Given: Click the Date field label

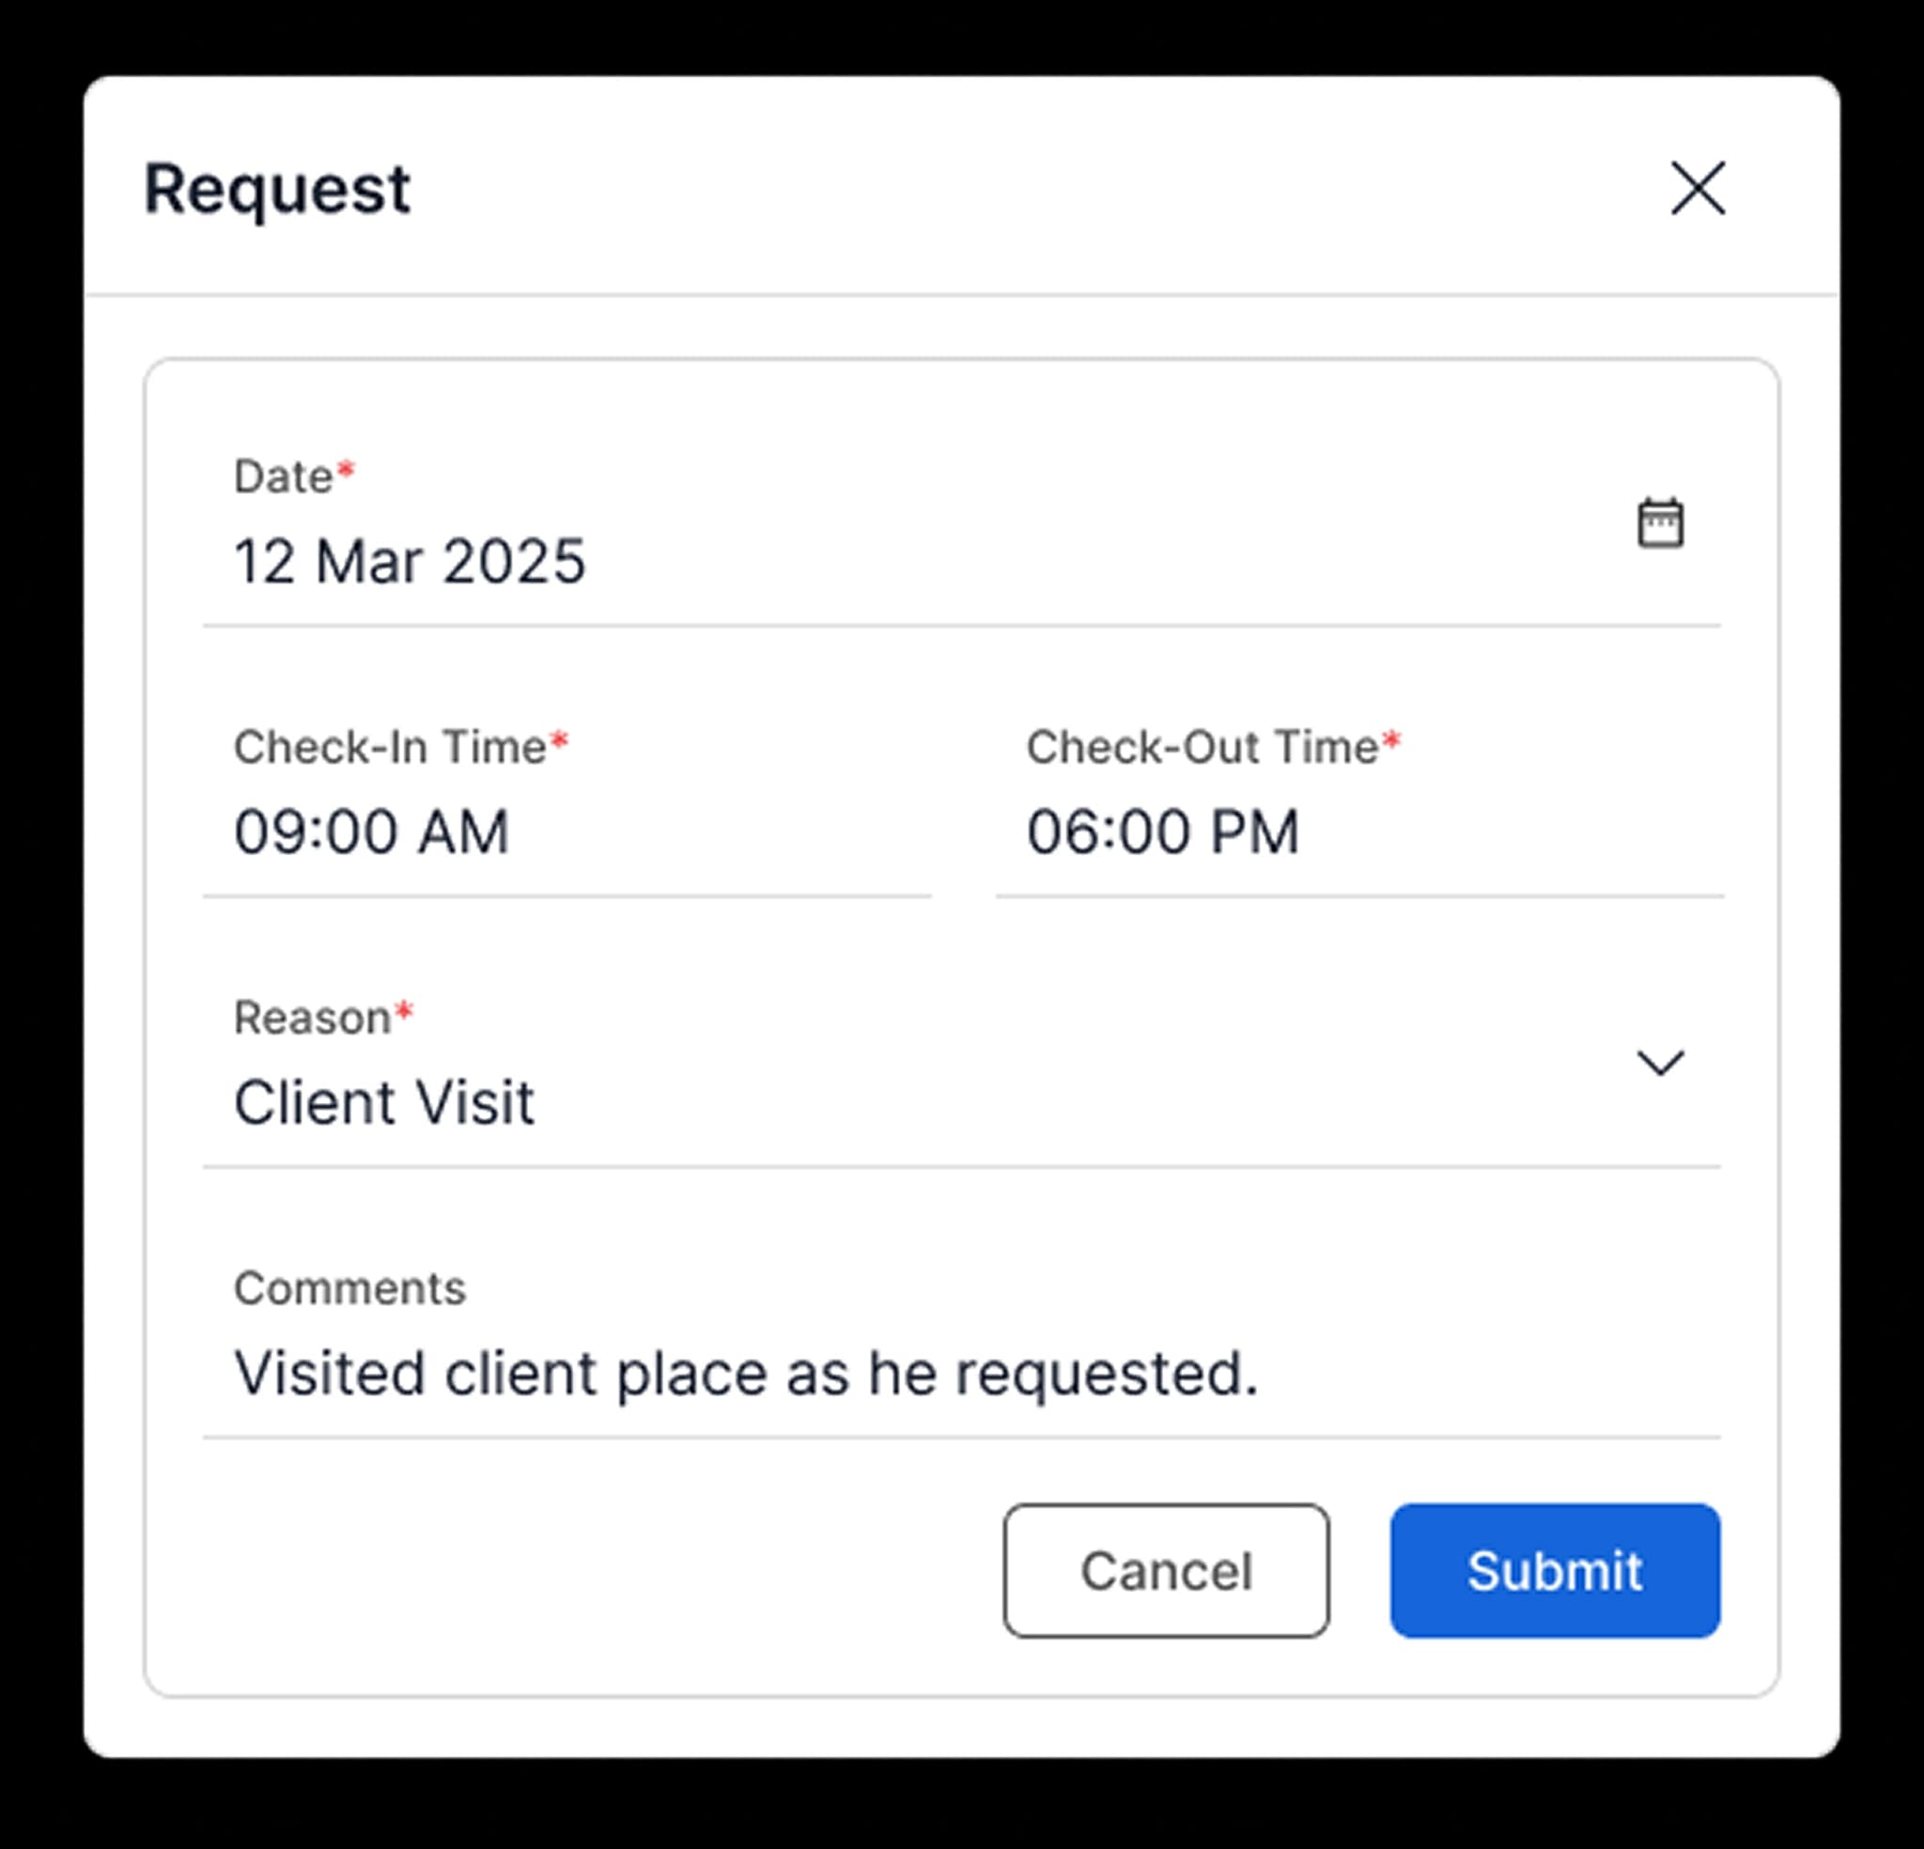Looking at the screenshot, I should pos(283,477).
